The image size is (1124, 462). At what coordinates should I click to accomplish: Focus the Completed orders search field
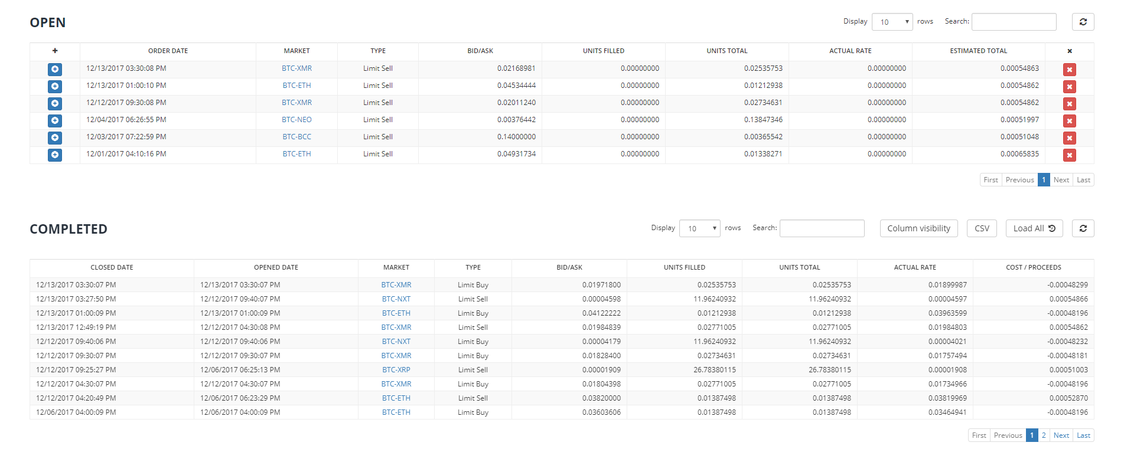822,228
